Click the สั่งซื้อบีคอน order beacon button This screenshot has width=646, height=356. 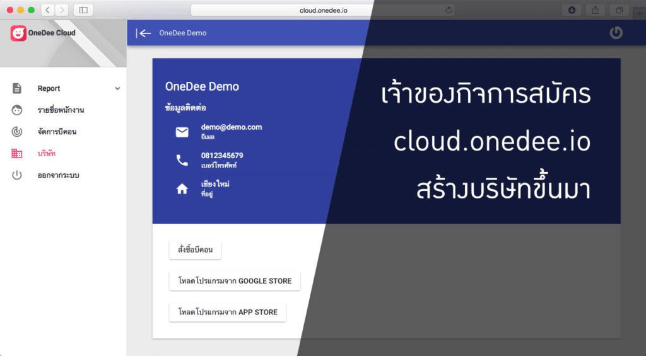coord(196,250)
